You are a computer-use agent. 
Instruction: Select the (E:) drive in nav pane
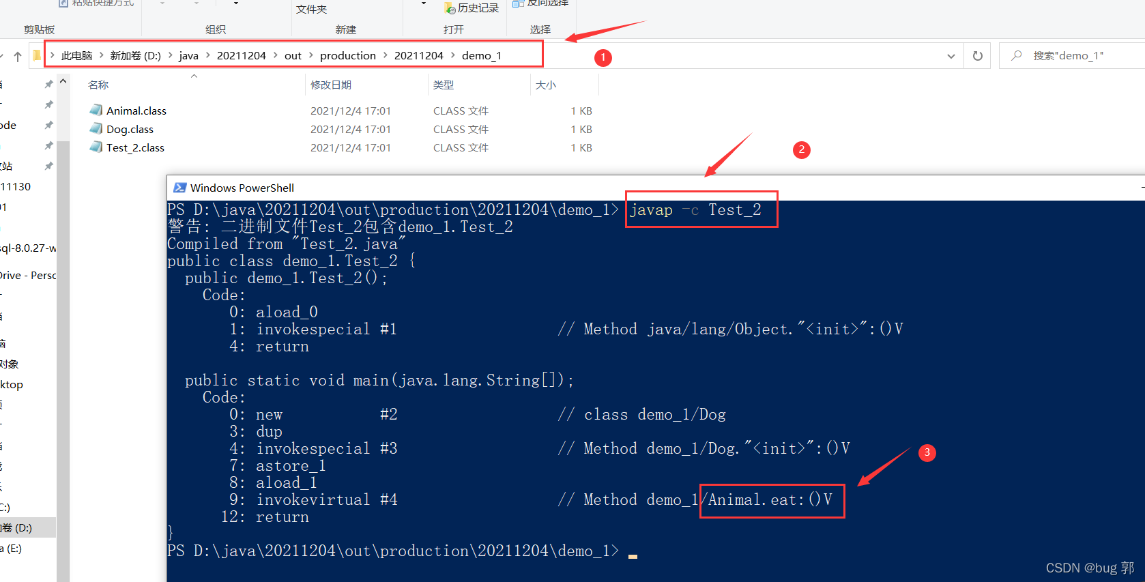pyautogui.click(x=11, y=548)
